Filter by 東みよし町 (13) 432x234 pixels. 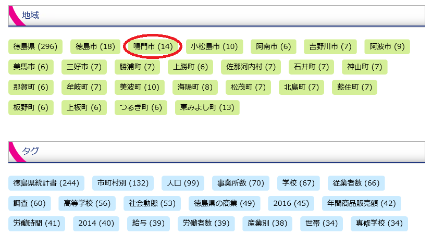point(207,107)
